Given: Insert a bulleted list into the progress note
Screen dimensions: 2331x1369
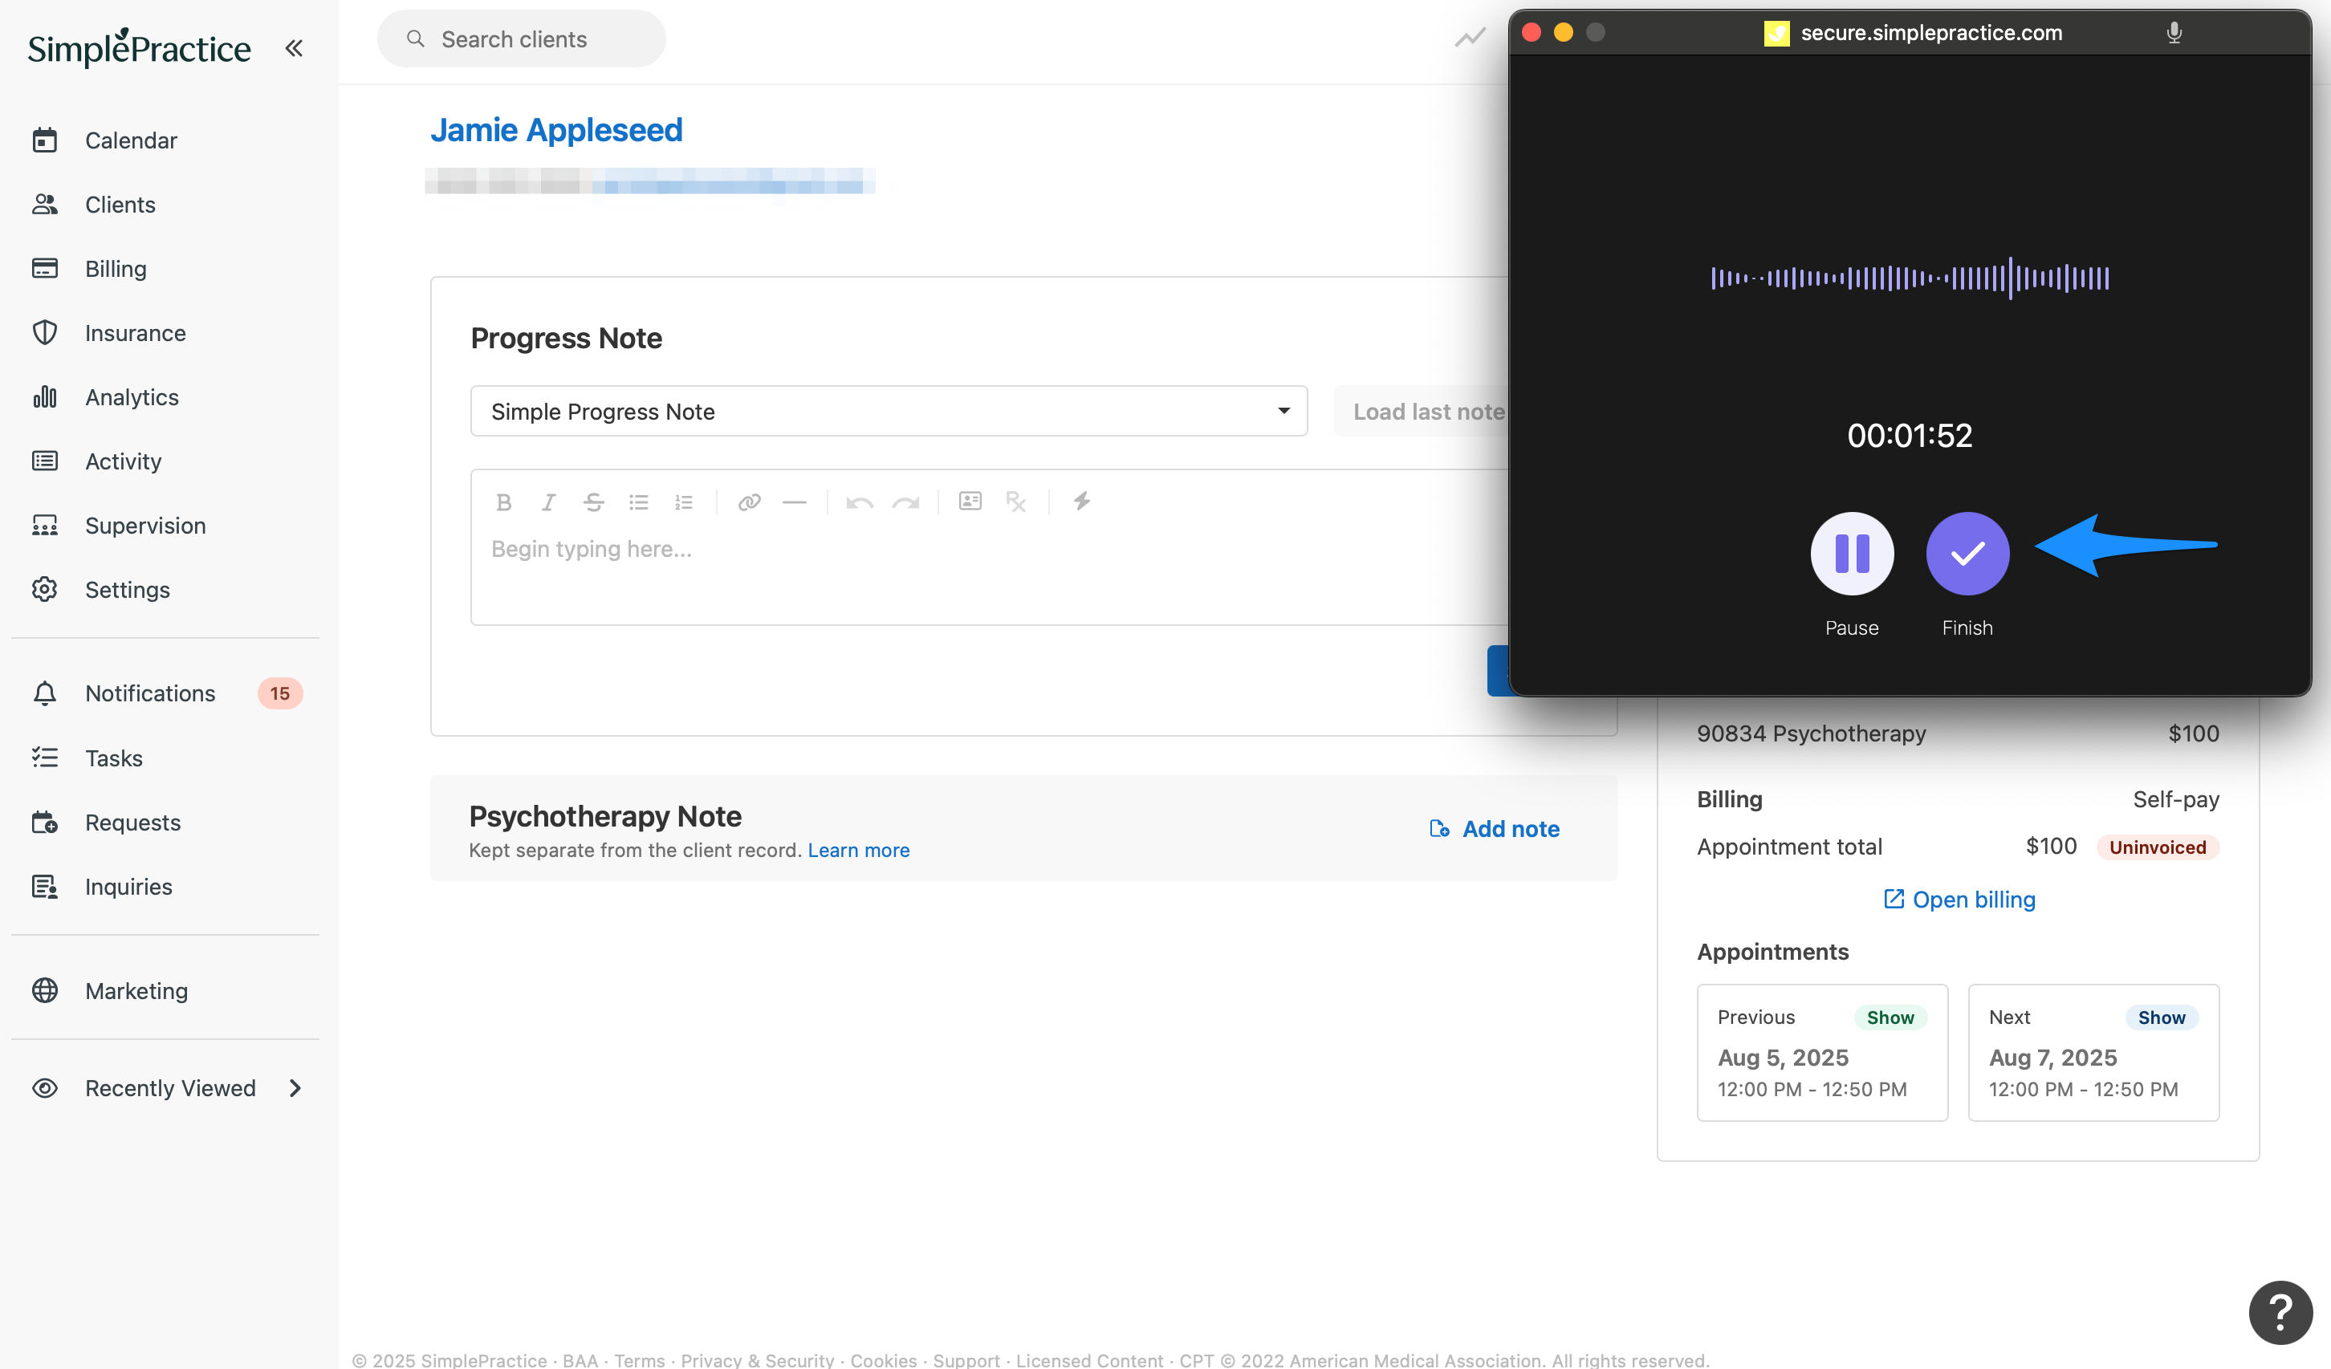Looking at the screenshot, I should pos(638,502).
